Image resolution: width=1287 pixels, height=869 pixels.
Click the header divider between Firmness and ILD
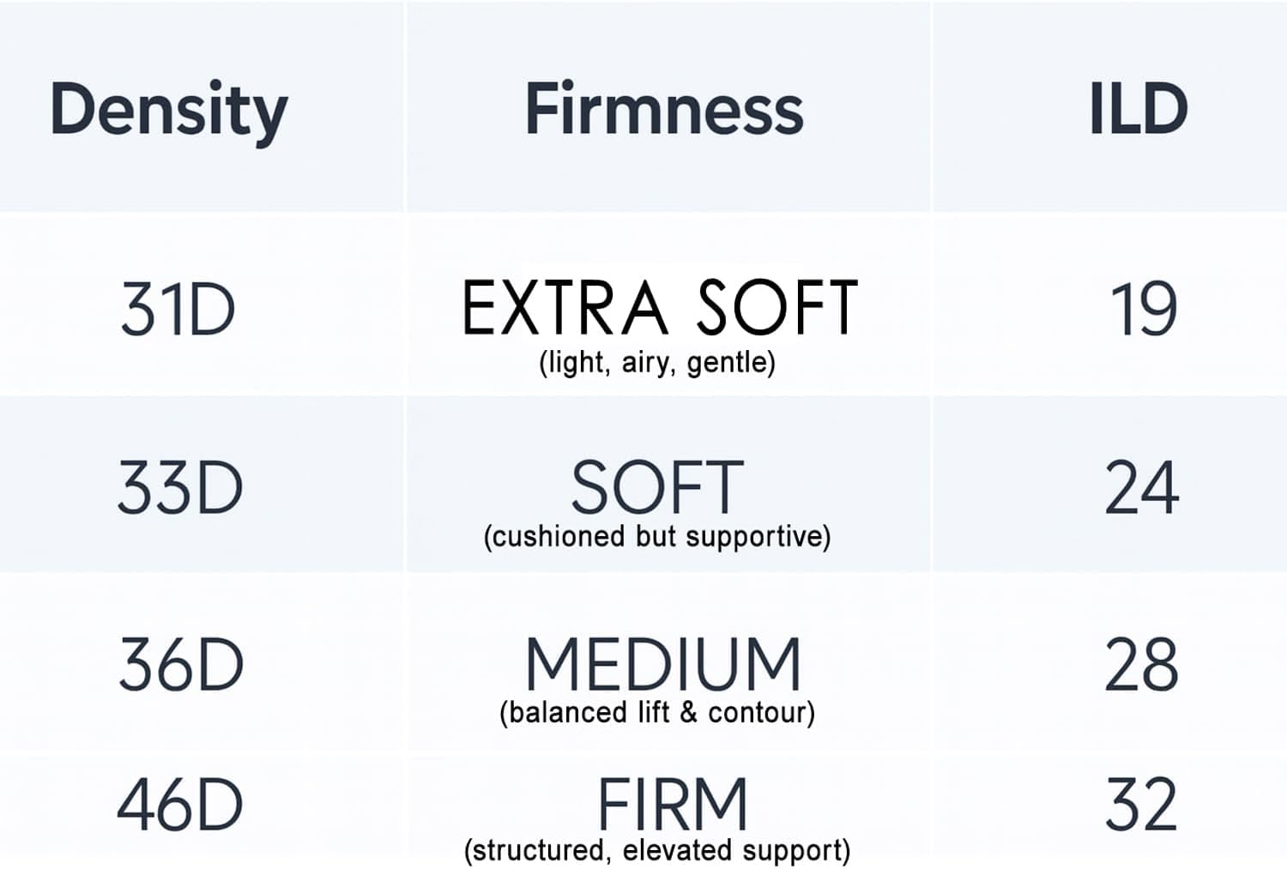tap(931, 107)
